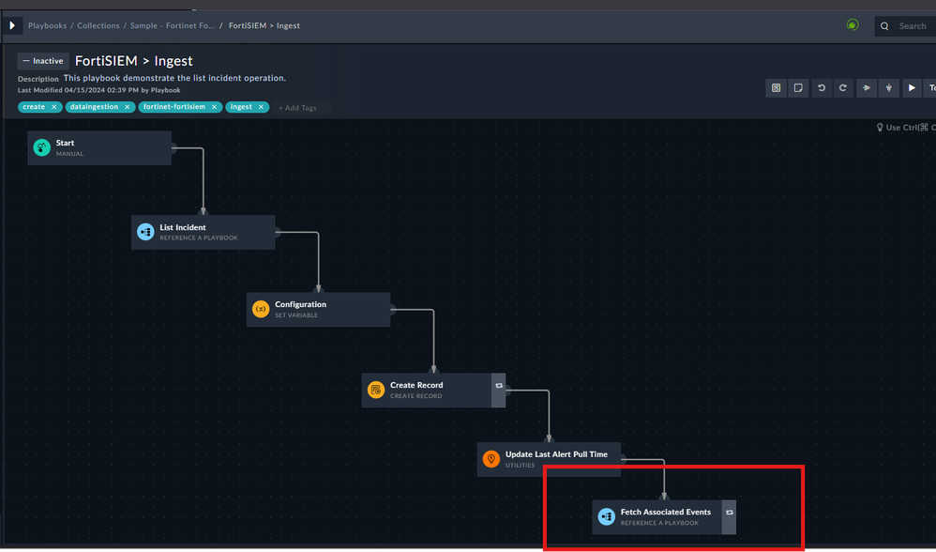Image resolution: width=936 pixels, height=552 pixels.
Task: Click the loop icon on Create Record
Action: point(498,386)
